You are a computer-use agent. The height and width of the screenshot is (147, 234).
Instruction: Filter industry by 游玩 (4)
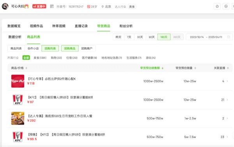point(151,58)
